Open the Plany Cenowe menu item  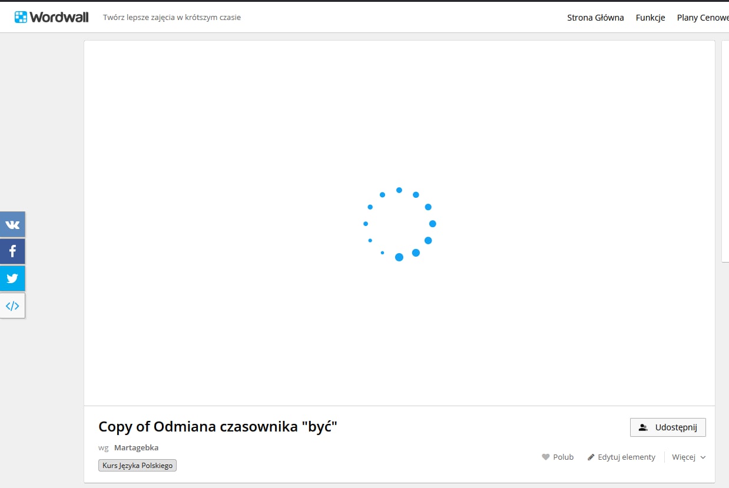point(703,18)
